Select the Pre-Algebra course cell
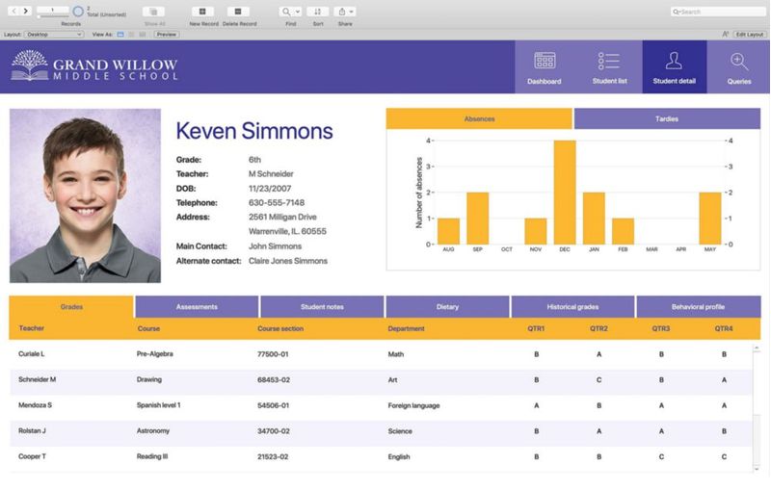771x491 pixels. tap(155, 354)
